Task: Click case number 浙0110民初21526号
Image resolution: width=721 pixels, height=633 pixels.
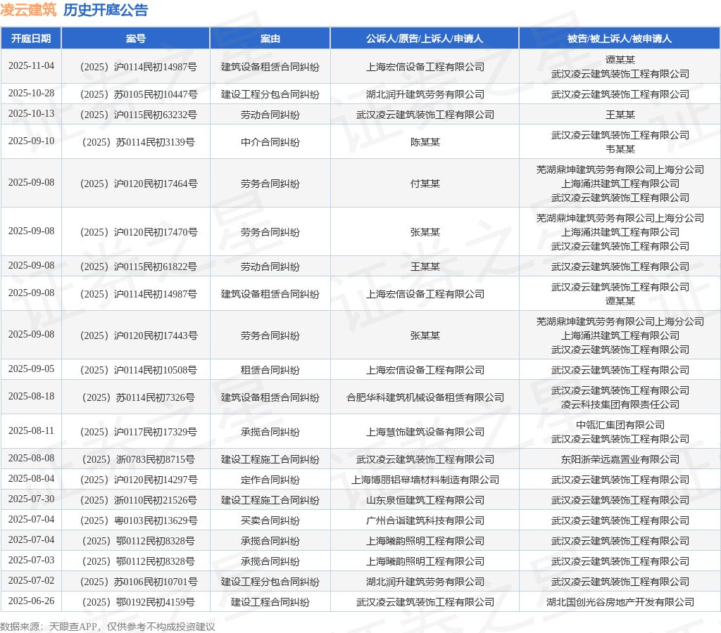Action: tap(139, 500)
